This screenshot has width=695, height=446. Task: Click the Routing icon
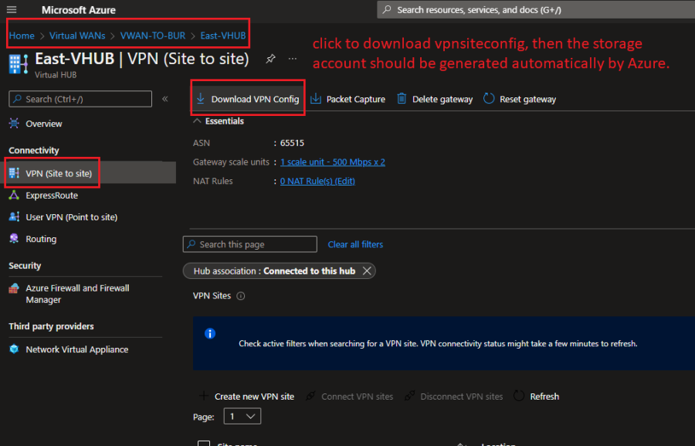(14, 238)
